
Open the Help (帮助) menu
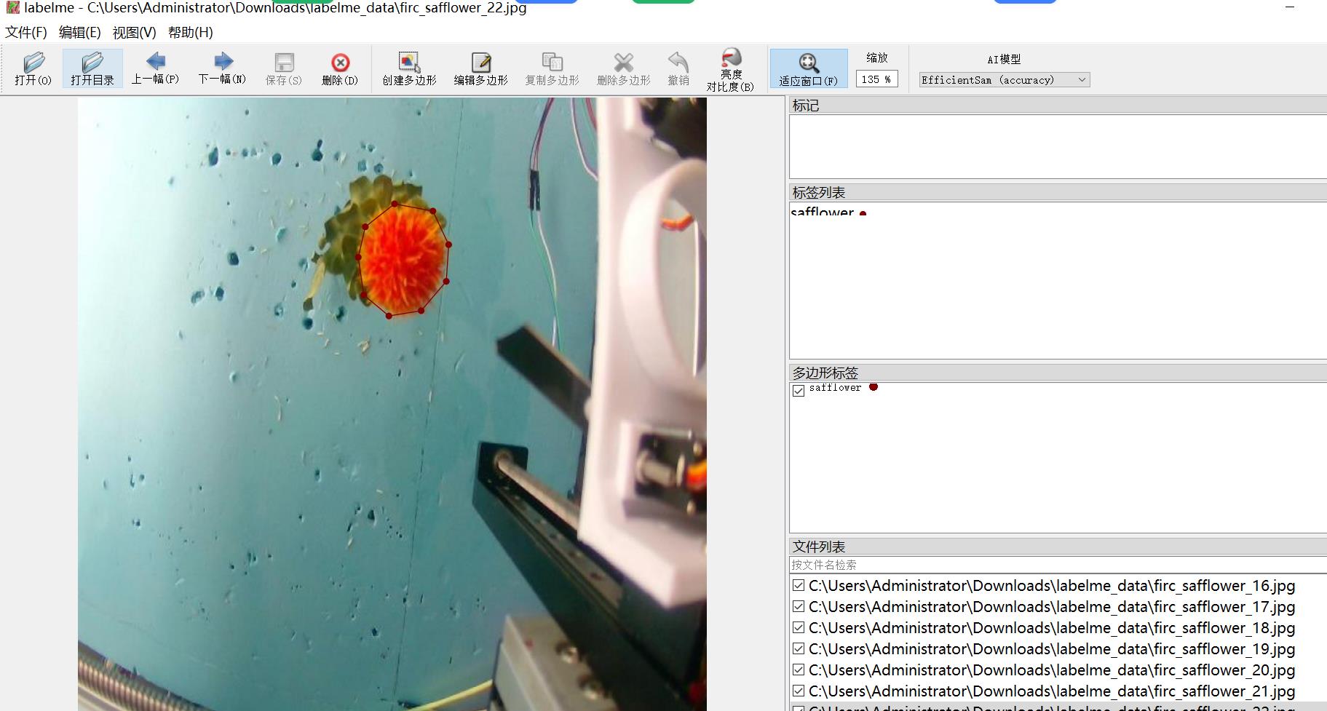[x=190, y=33]
